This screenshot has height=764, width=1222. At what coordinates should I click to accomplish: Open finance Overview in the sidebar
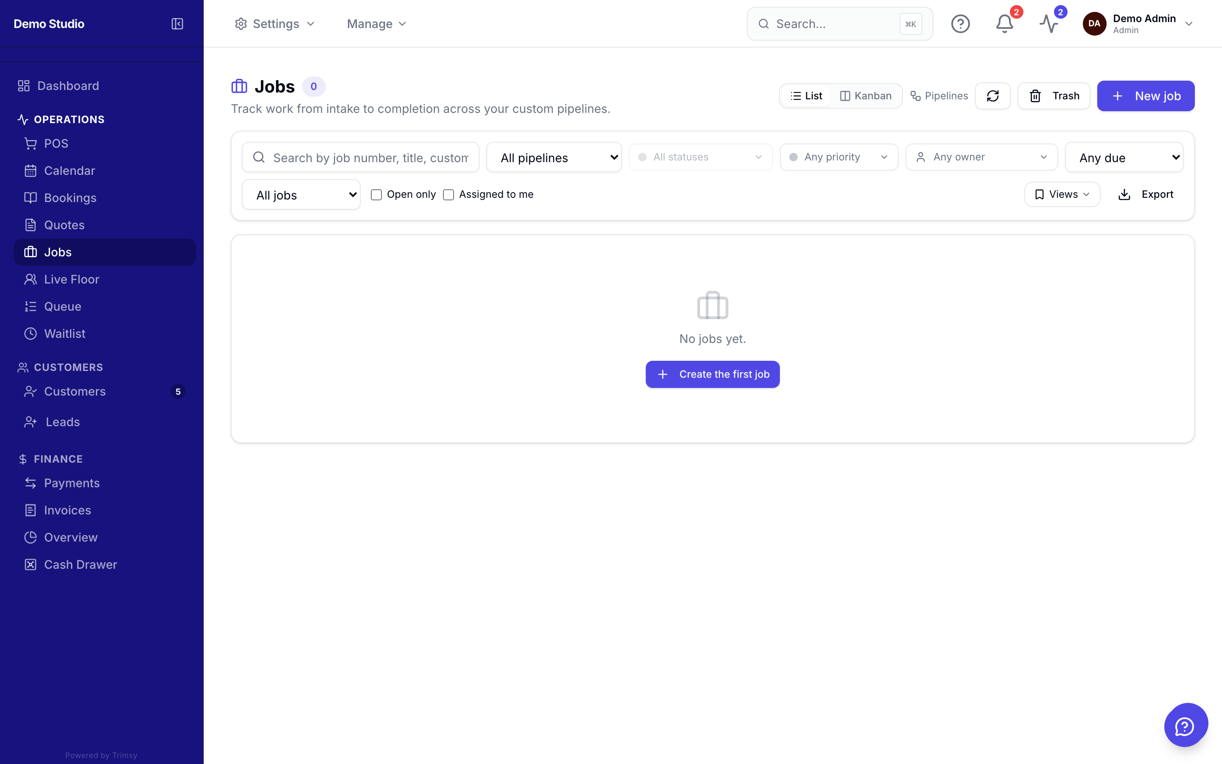click(104, 537)
